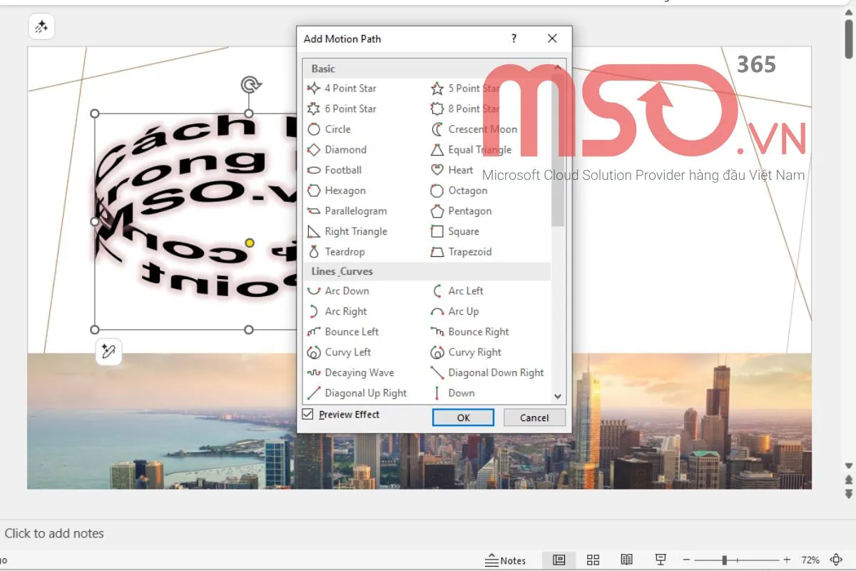856x571 pixels.
Task: Select the Decaying Wave path
Action: pos(359,373)
